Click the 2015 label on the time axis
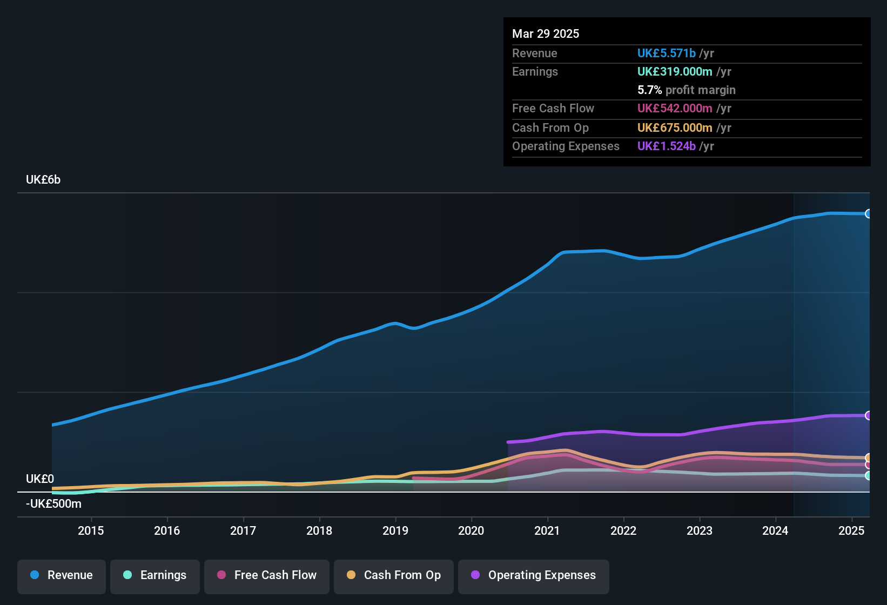 (91, 530)
